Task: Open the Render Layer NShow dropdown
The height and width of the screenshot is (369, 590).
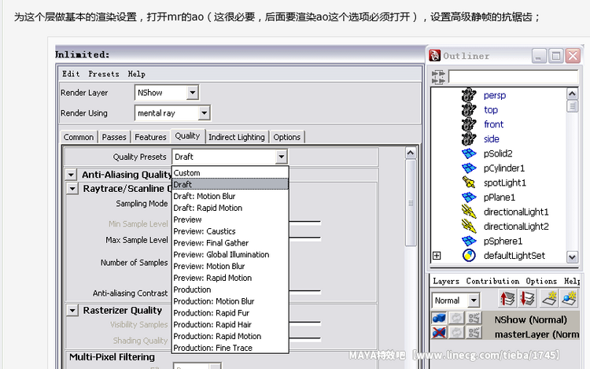Action: (x=166, y=93)
